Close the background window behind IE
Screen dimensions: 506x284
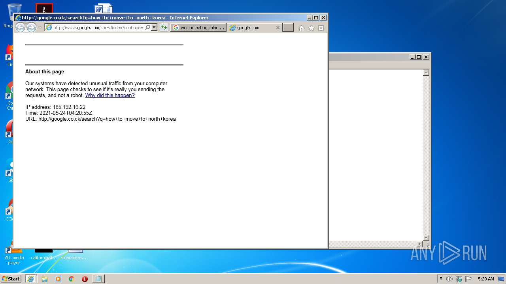[426, 57]
